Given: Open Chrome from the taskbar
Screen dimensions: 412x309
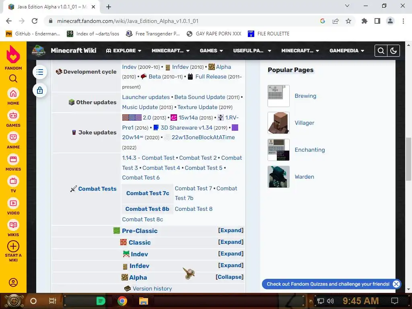Looking at the screenshot, I should [122, 301].
